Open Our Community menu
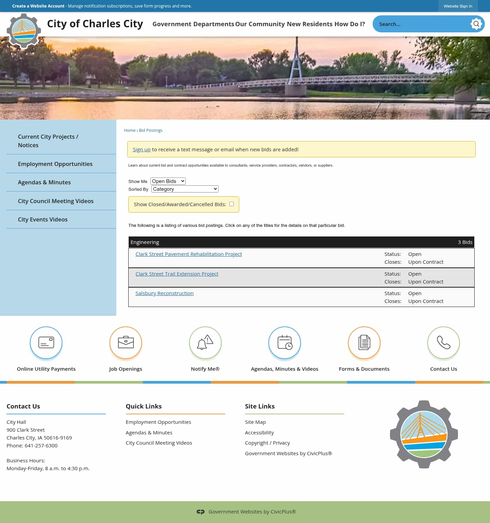 [260, 24]
